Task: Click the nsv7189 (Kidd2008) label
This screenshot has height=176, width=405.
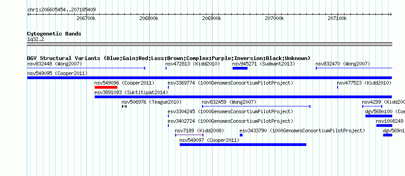Action: [x=199, y=131]
